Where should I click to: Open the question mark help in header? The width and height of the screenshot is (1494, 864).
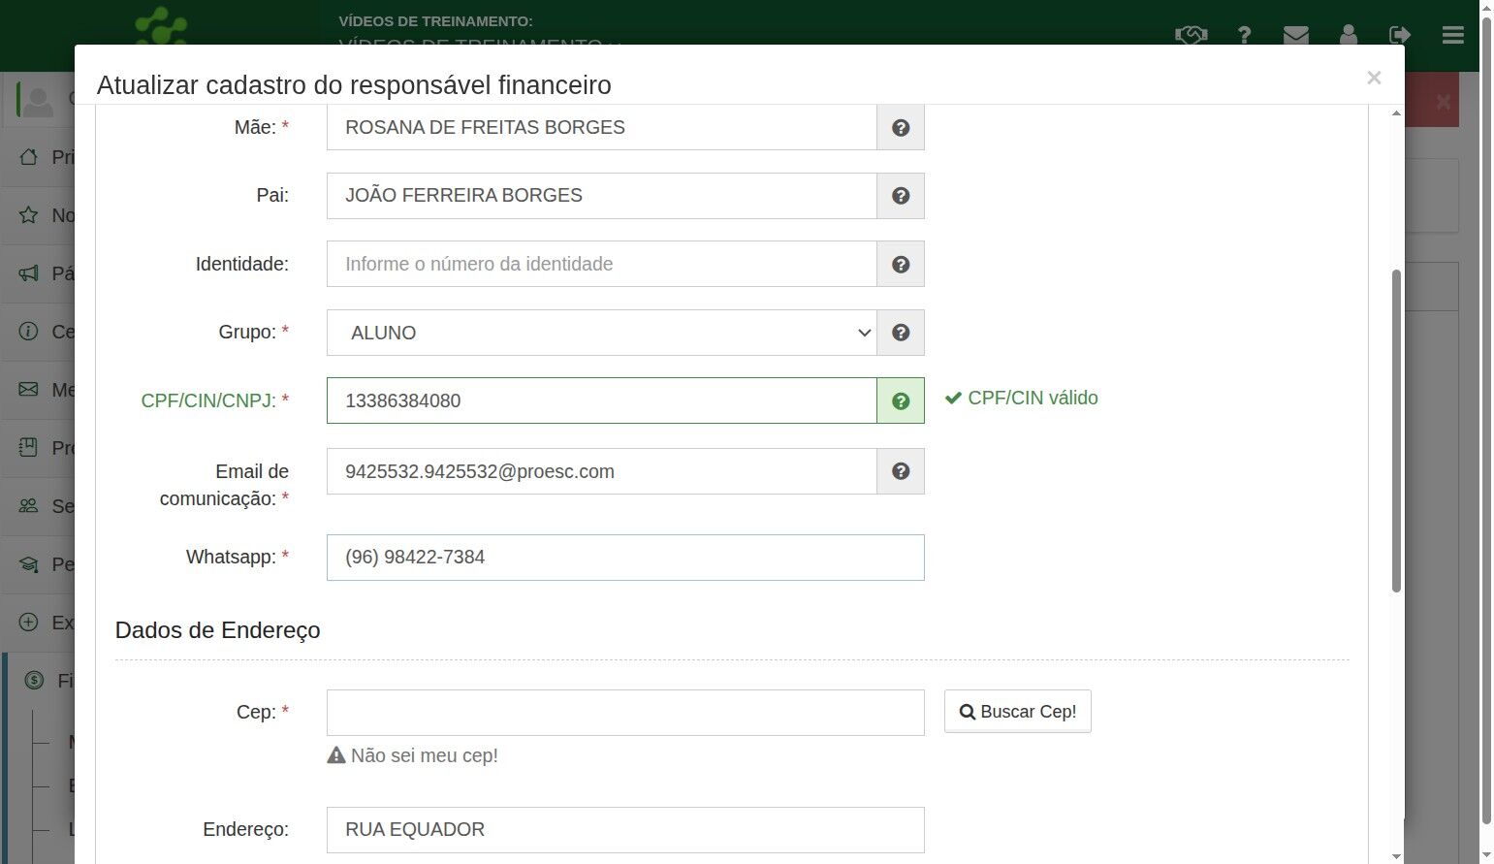(1244, 35)
